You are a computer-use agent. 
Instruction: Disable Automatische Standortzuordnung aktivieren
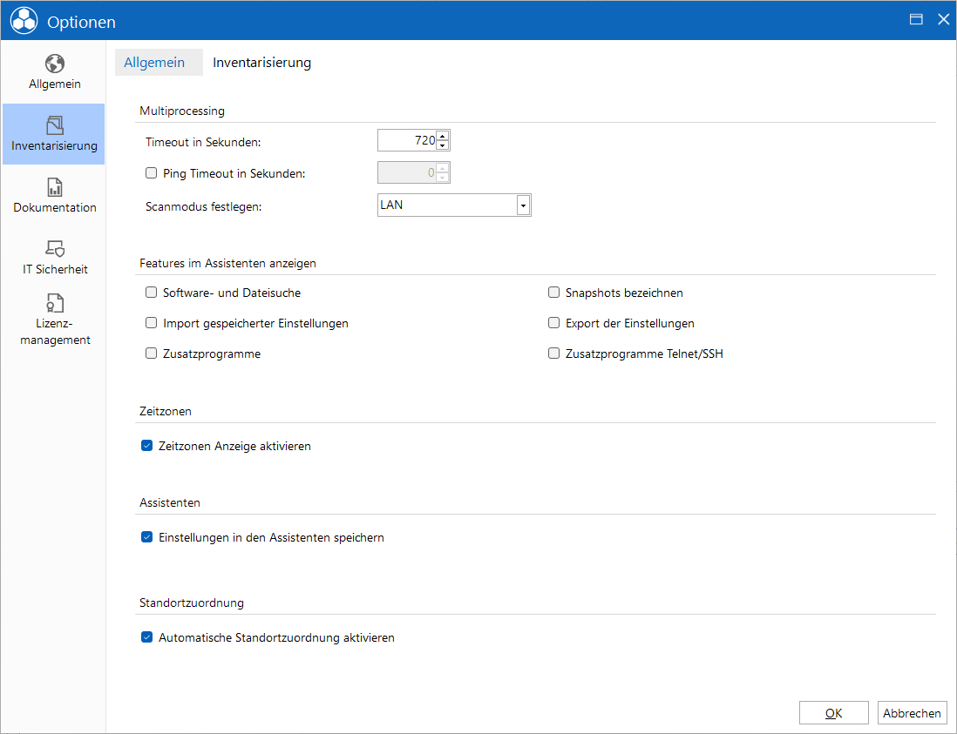[x=146, y=637]
